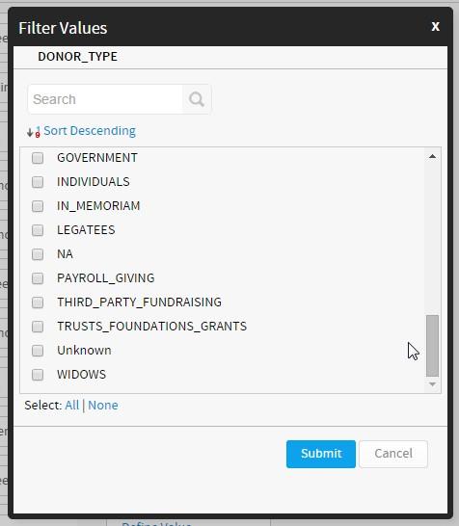The height and width of the screenshot is (526, 459).
Task: Click the sort descending arrow icon
Action: [33, 132]
